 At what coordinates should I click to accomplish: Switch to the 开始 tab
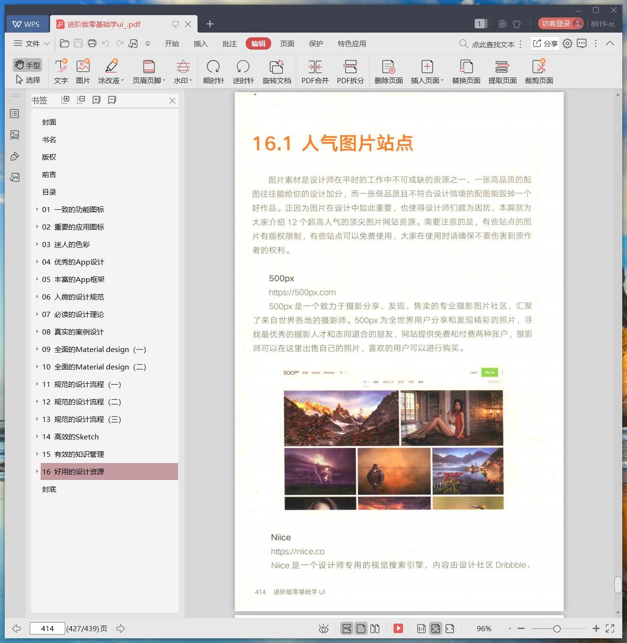point(172,43)
